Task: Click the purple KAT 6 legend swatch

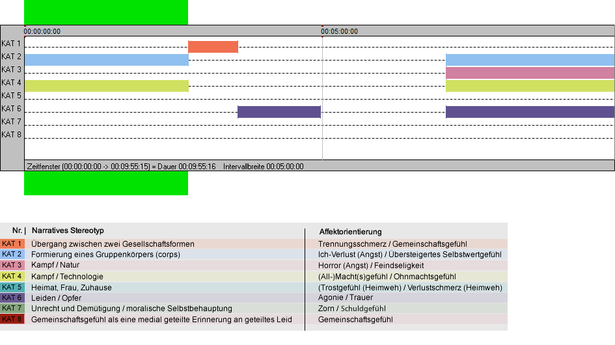Action: click(x=12, y=297)
